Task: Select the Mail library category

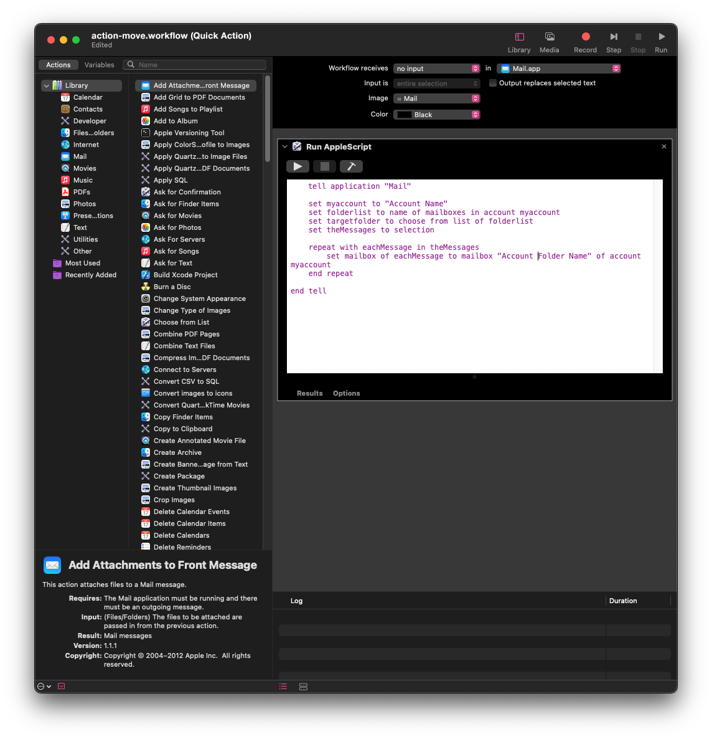Action: 73,156
